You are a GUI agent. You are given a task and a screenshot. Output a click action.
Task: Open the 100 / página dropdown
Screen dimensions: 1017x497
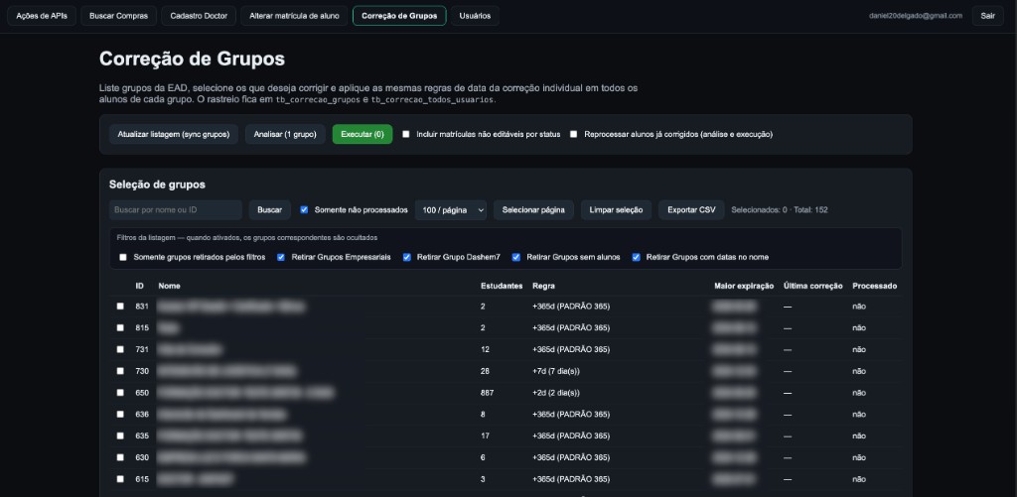tap(451, 210)
